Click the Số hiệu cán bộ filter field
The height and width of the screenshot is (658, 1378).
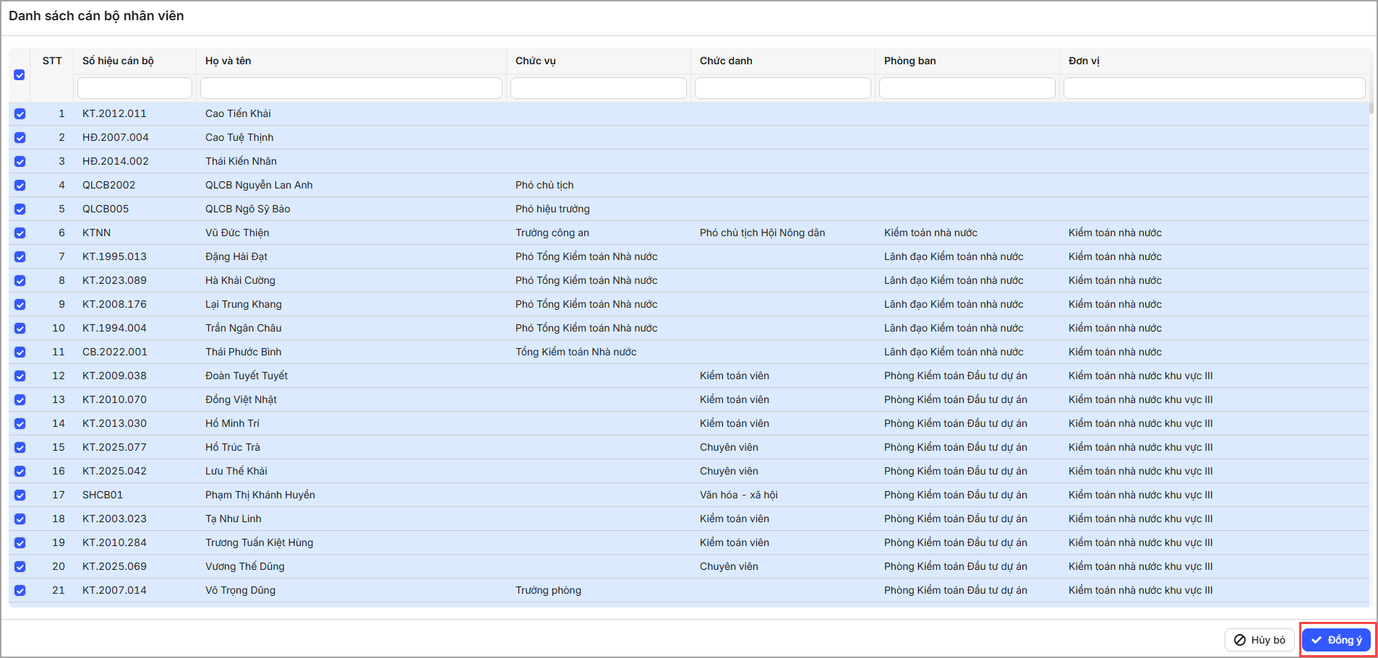pyautogui.click(x=134, y=88)
